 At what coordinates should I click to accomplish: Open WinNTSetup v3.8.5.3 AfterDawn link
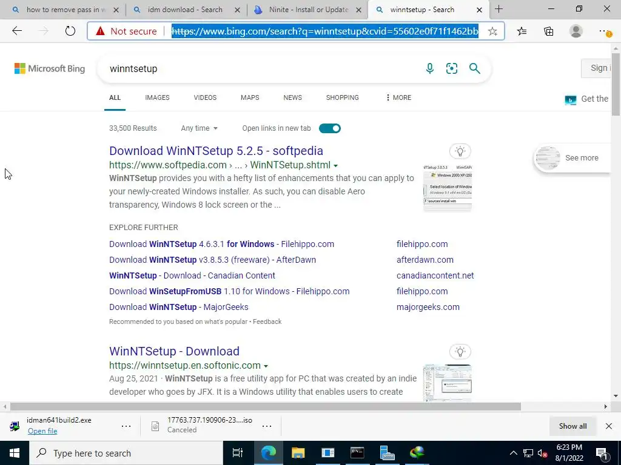click(213, 260)
